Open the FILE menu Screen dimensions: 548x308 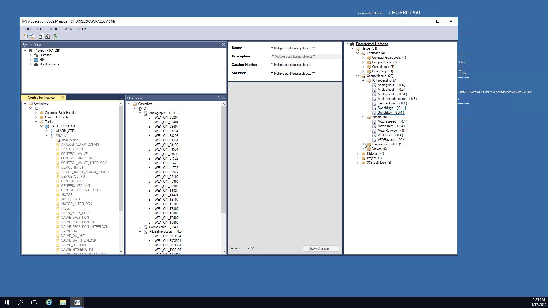(x=29, y=29)
